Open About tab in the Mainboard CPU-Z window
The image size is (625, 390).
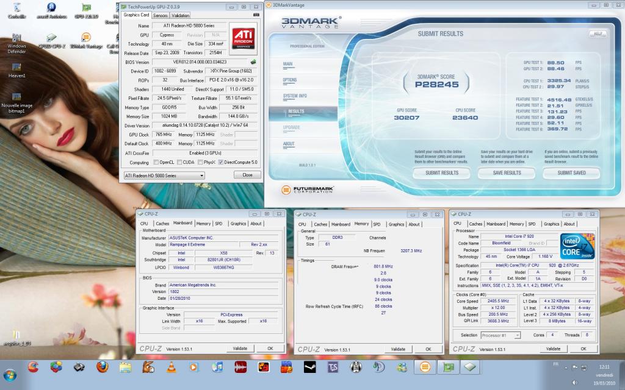click(x=256, y=224)
